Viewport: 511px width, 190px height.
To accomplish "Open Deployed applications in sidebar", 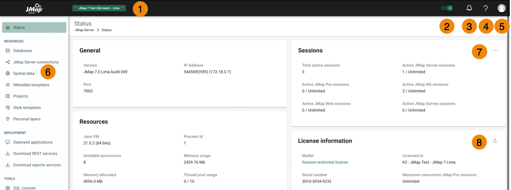I will point(33,142).
